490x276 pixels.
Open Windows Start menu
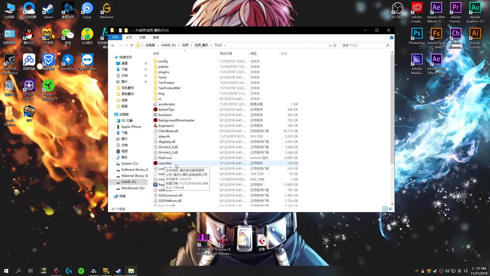pyautogui.click(x=6, y=271)
